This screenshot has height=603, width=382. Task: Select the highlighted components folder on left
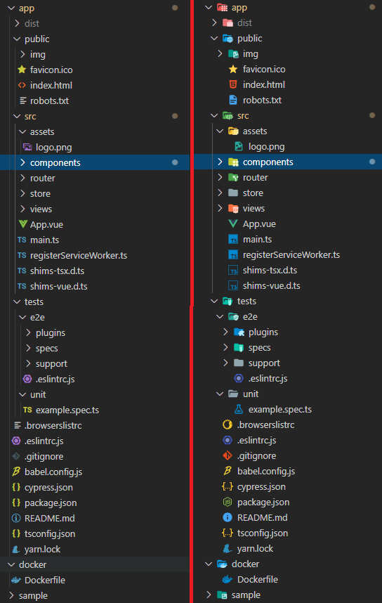coord(95,162)
